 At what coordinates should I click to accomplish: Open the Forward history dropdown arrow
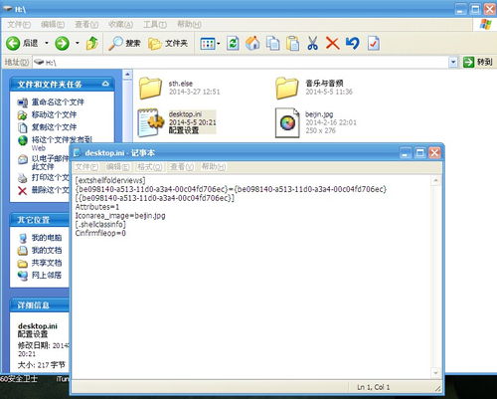click(x=78, y=43)
